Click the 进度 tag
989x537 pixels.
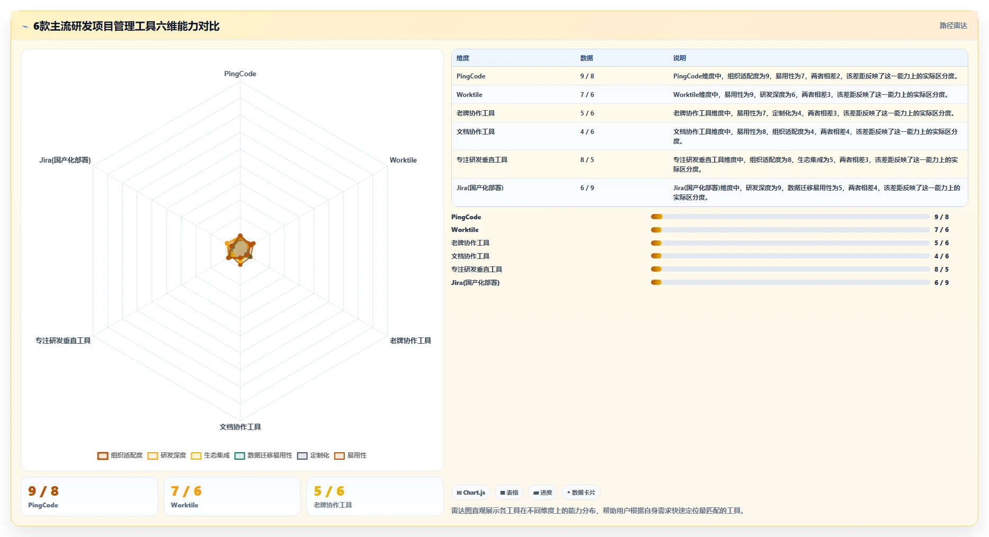542,493
